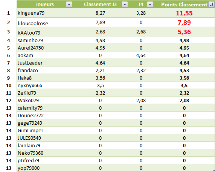The width and height of the screenshot is (215, 172).
Task: Select aokam's Classement J3 value 0
Action: pyautogui.click(x=101, y=55)
